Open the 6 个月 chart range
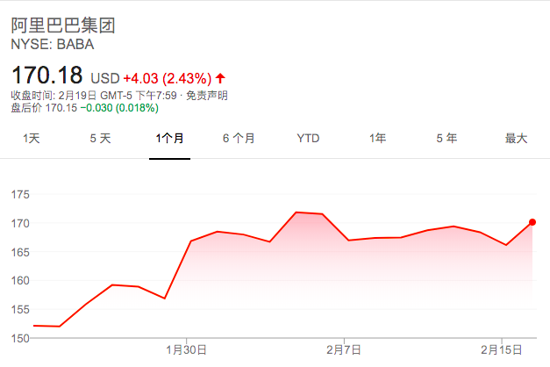The height and width of the screenshot is (367, 550). [239, 139]
